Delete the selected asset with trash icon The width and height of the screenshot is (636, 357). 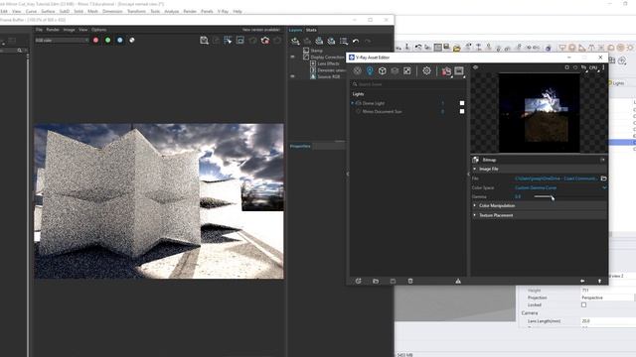410,281
